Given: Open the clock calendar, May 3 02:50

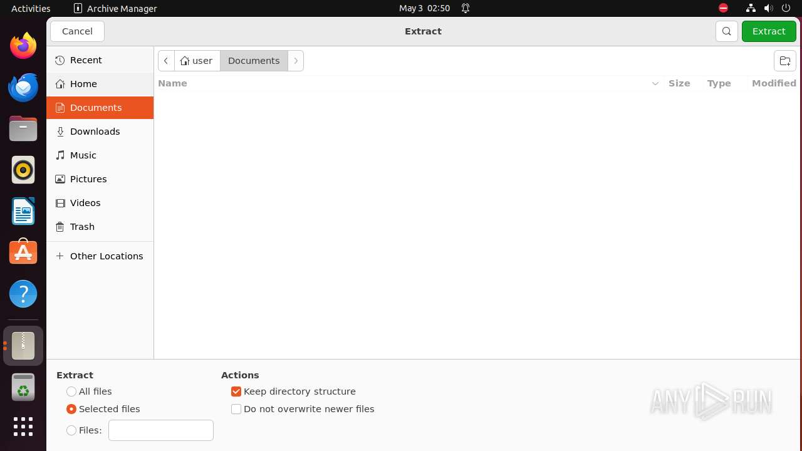Looking at the screenshot, I should (424, 8).
